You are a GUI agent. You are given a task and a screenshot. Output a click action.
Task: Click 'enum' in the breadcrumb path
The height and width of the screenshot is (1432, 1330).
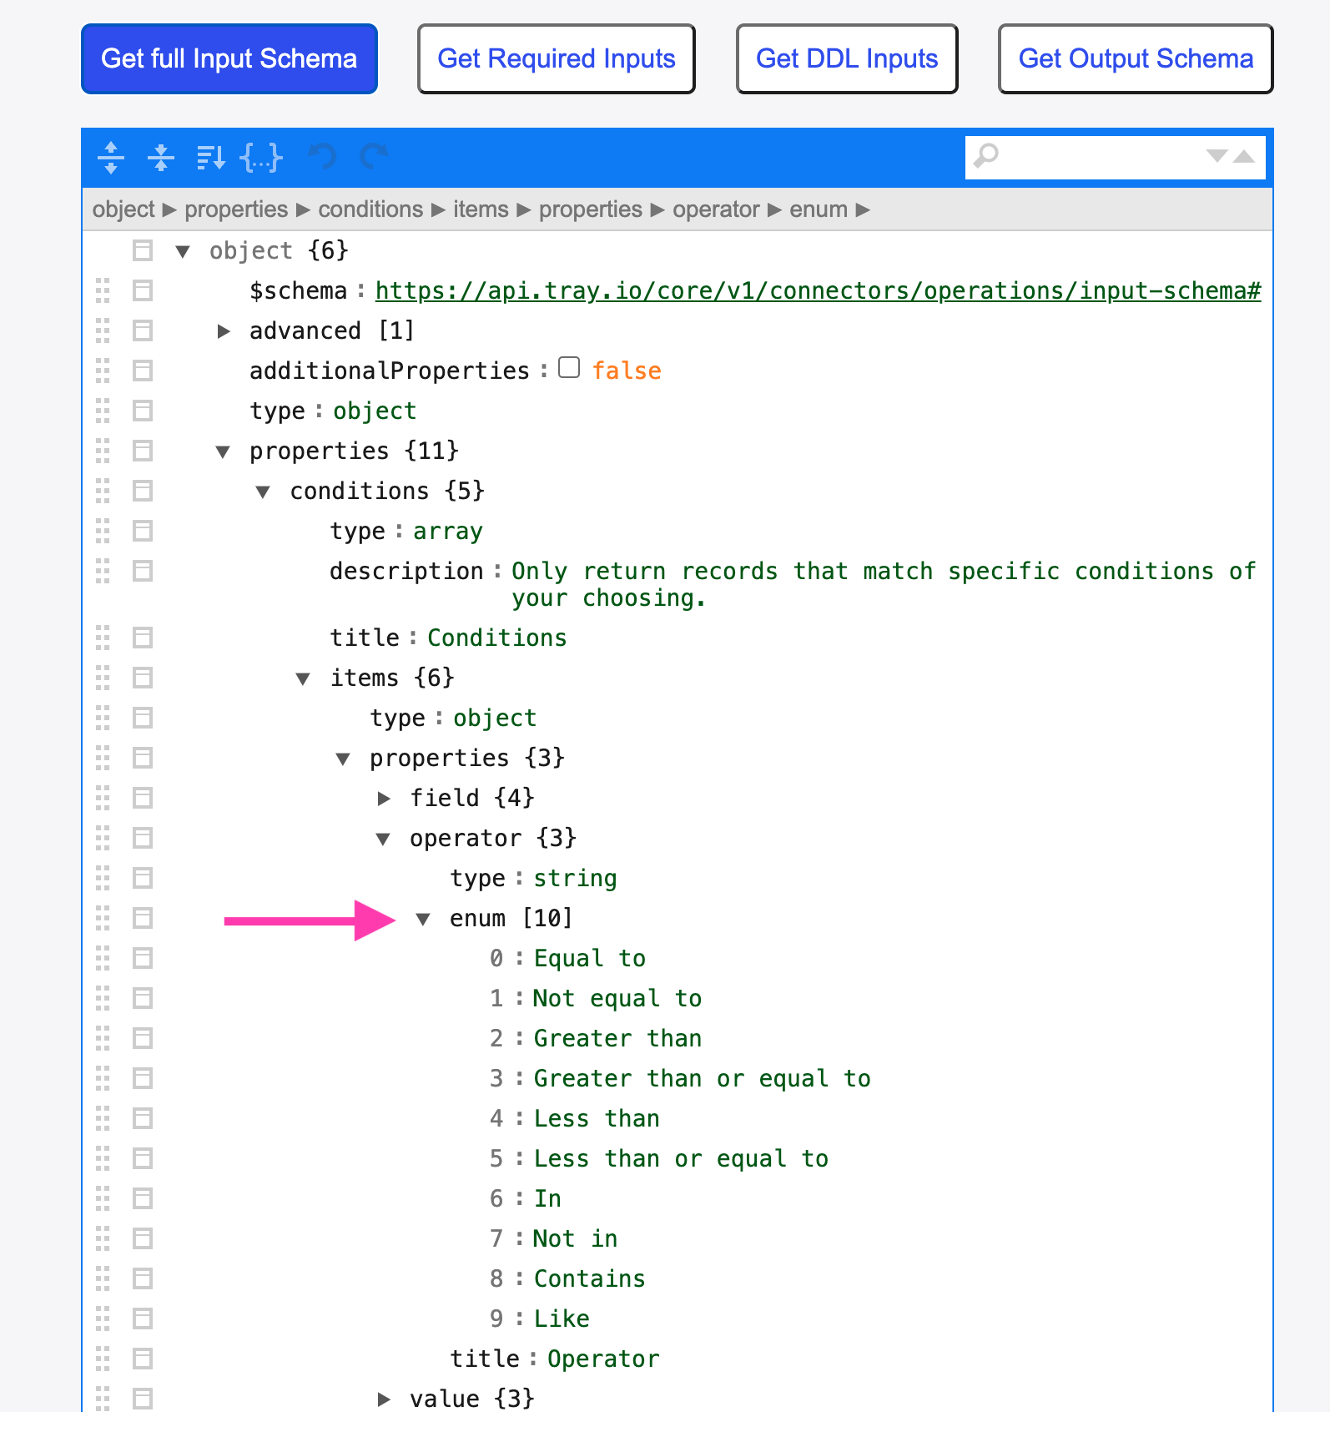pyautogui.click(x=819, y=209)
